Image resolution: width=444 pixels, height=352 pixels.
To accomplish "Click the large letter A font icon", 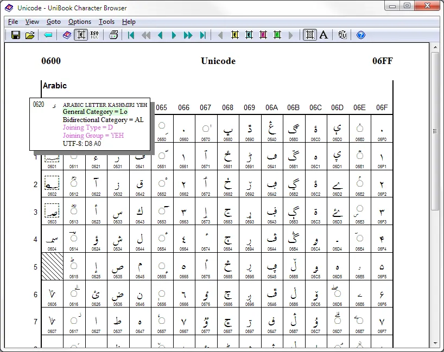I will click(x=324, y=35).
